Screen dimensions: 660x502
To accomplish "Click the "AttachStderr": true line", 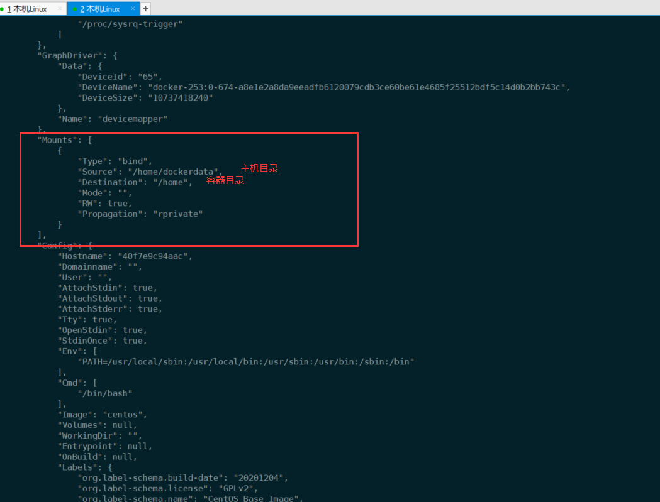I will point(110,308).
